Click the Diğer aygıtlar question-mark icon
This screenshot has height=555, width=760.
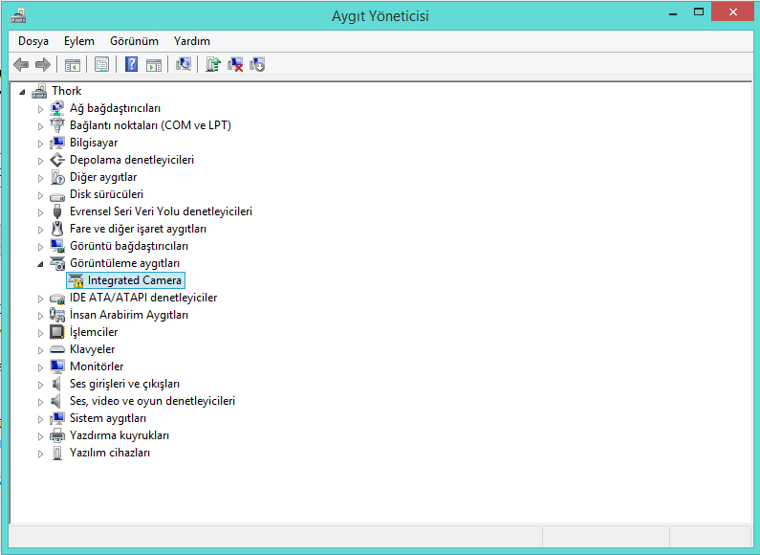tap(57, 177)
